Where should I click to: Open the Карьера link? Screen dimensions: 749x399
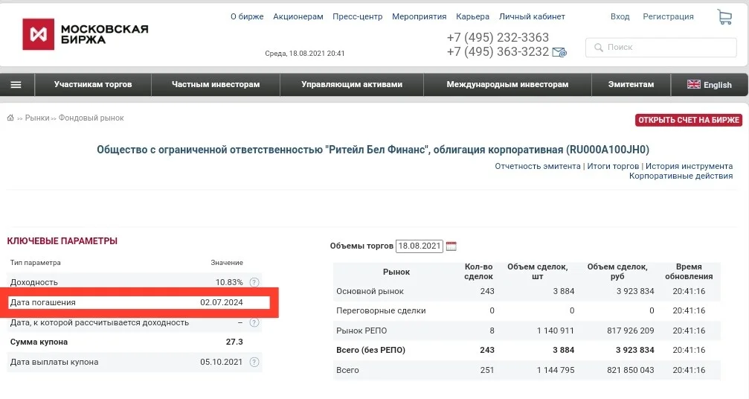click(x=472, y=16)
